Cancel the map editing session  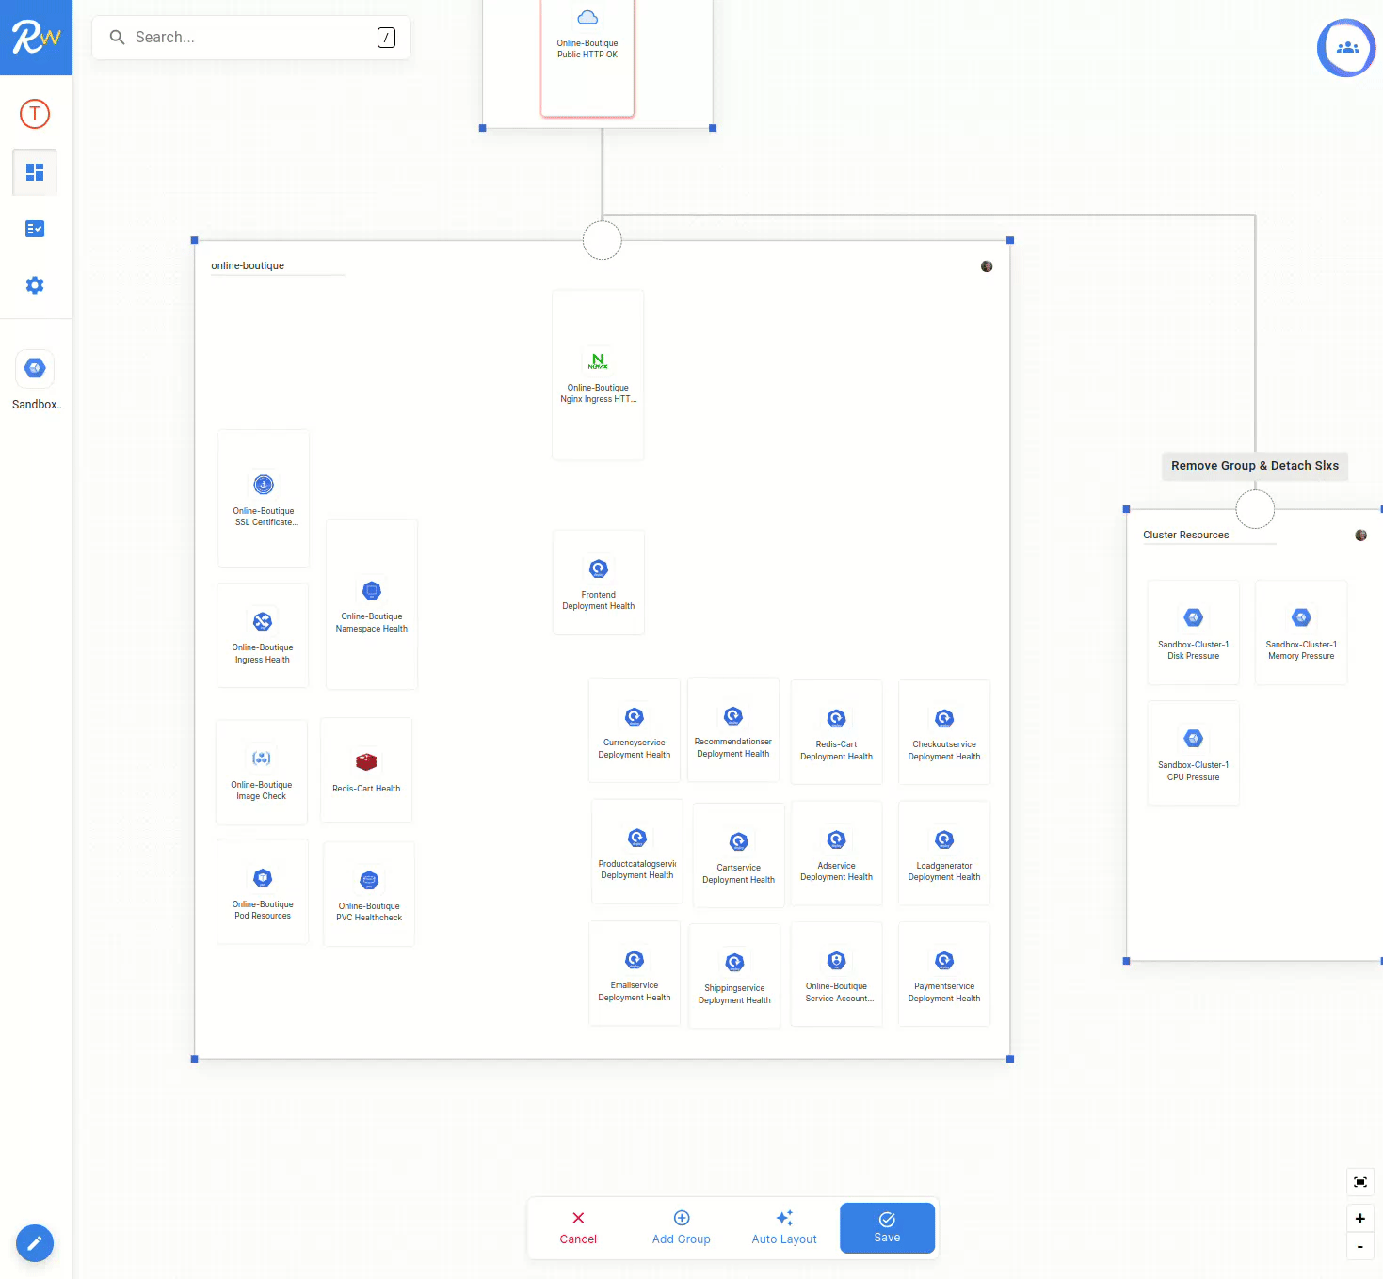click(577, 1228)
